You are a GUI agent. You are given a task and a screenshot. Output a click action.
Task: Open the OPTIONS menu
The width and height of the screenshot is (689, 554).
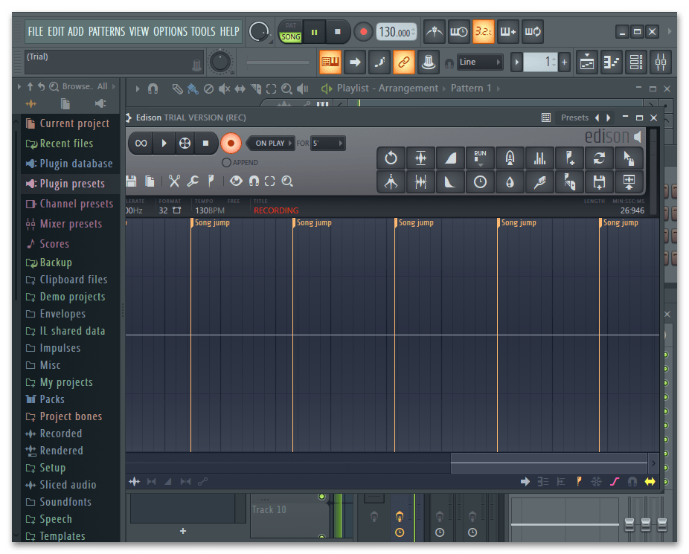pyautogui.click(x=170, y=32)
